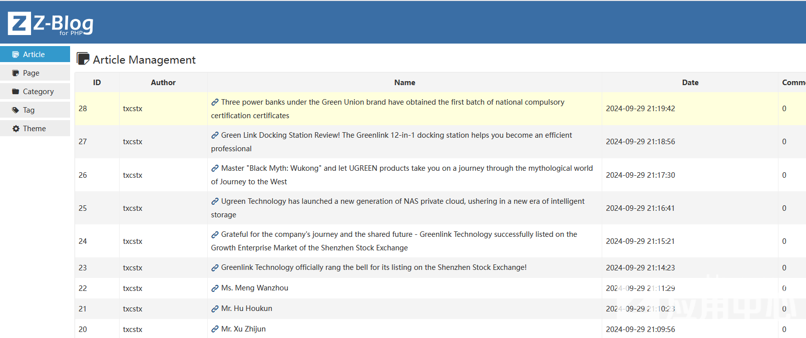The image size is (806, 338).
Task: Click comment count 0 in row 24
Action: pyautogui.click(x=784, y=241)
